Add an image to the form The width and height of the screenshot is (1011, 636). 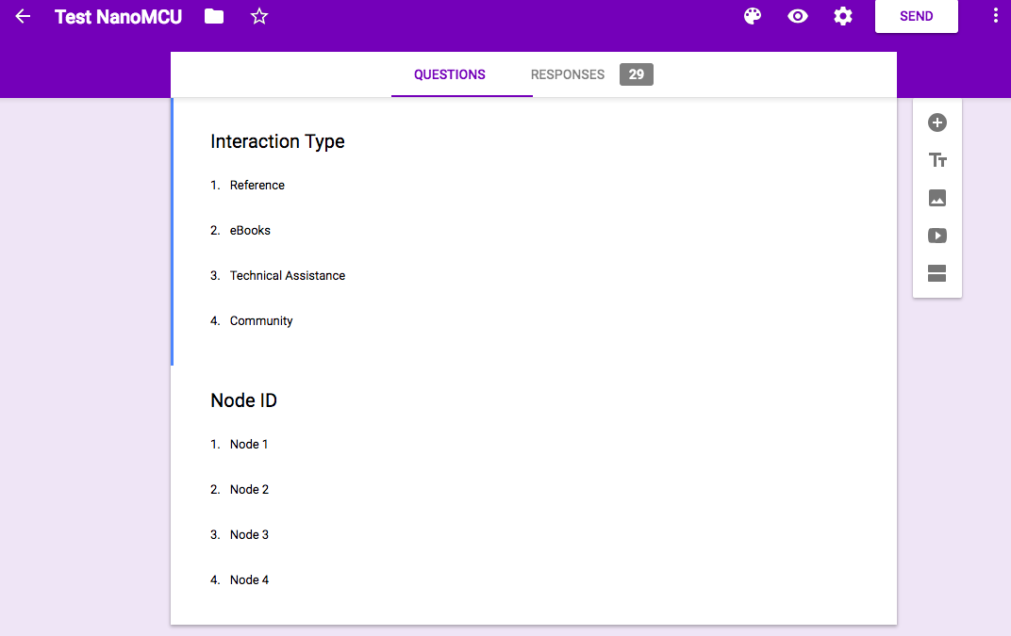click(936, 198)
